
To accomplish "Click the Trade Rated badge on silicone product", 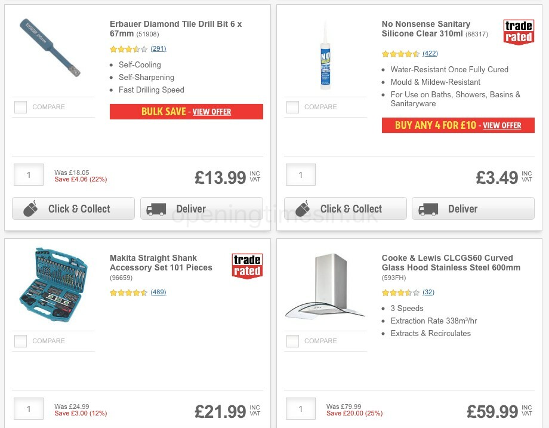I will 519,33.
